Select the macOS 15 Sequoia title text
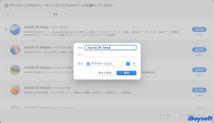This screenshot has width=214, height=123. point(38,47)
